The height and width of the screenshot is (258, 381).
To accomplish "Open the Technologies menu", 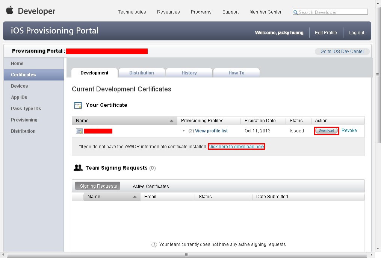I will [x=132, y=12].
